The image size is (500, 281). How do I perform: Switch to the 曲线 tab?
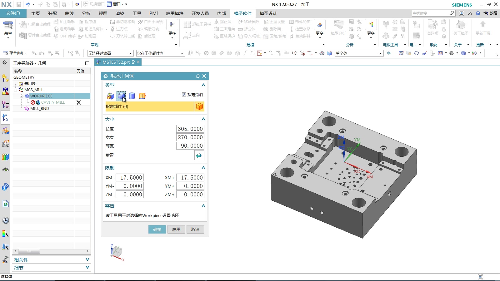click(69, 13)
